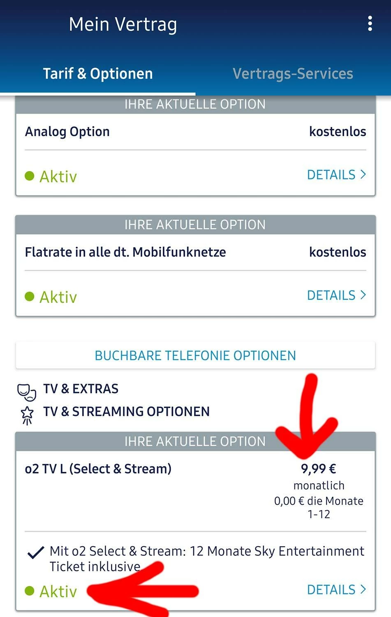Click the TV & STREAMING OPTIONEN heading
391x617 pixels.
(x=127, y=411)
